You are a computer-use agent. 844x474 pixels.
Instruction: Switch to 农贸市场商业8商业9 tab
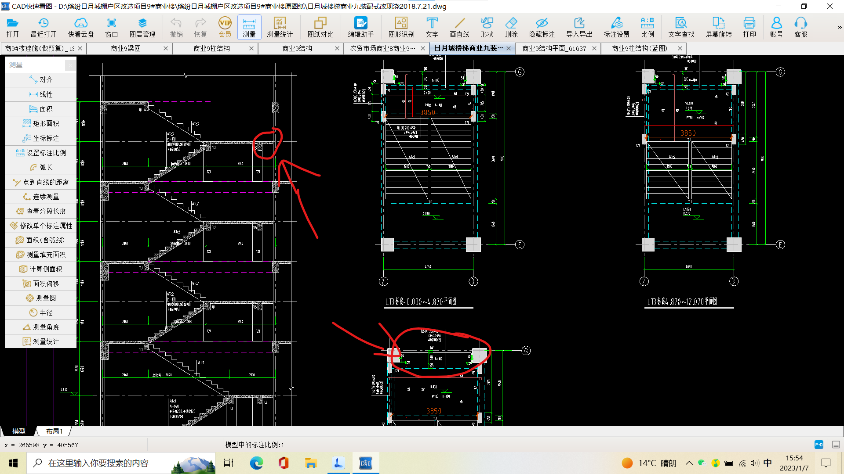(382, 48)
